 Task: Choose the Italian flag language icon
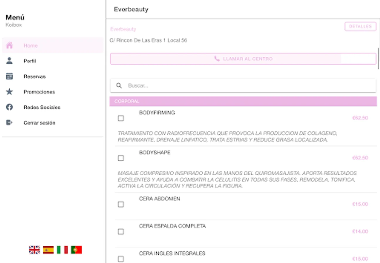[62, 250]
